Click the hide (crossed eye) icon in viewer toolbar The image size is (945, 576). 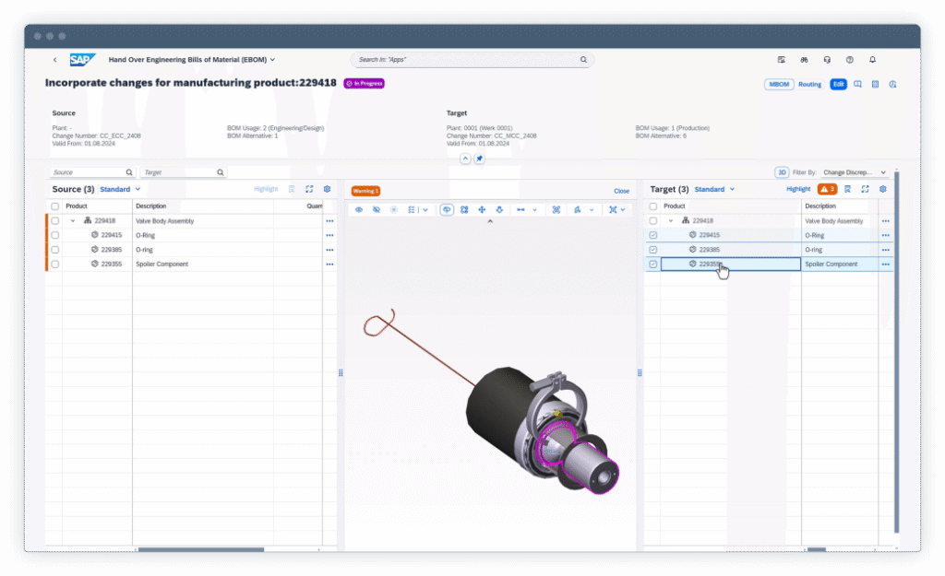pos(377,209)
